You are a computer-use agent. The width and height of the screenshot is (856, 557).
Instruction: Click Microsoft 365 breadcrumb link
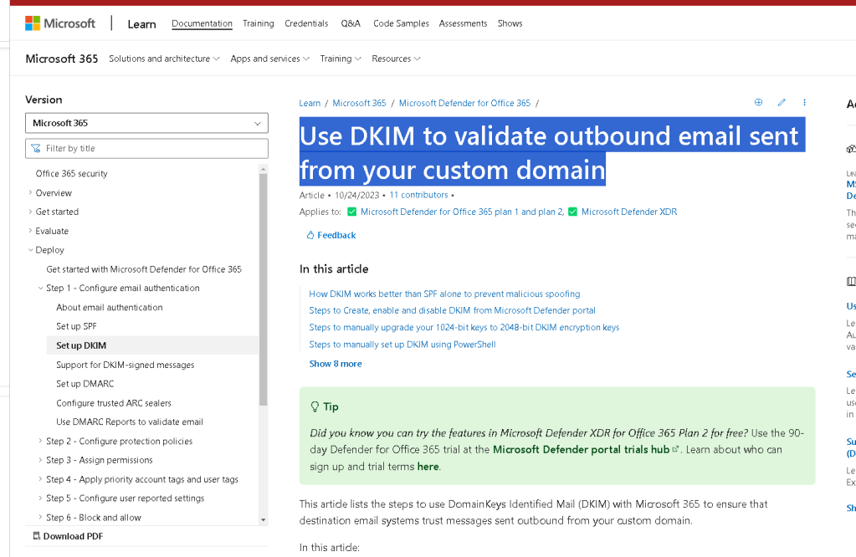tap(359, 103)
